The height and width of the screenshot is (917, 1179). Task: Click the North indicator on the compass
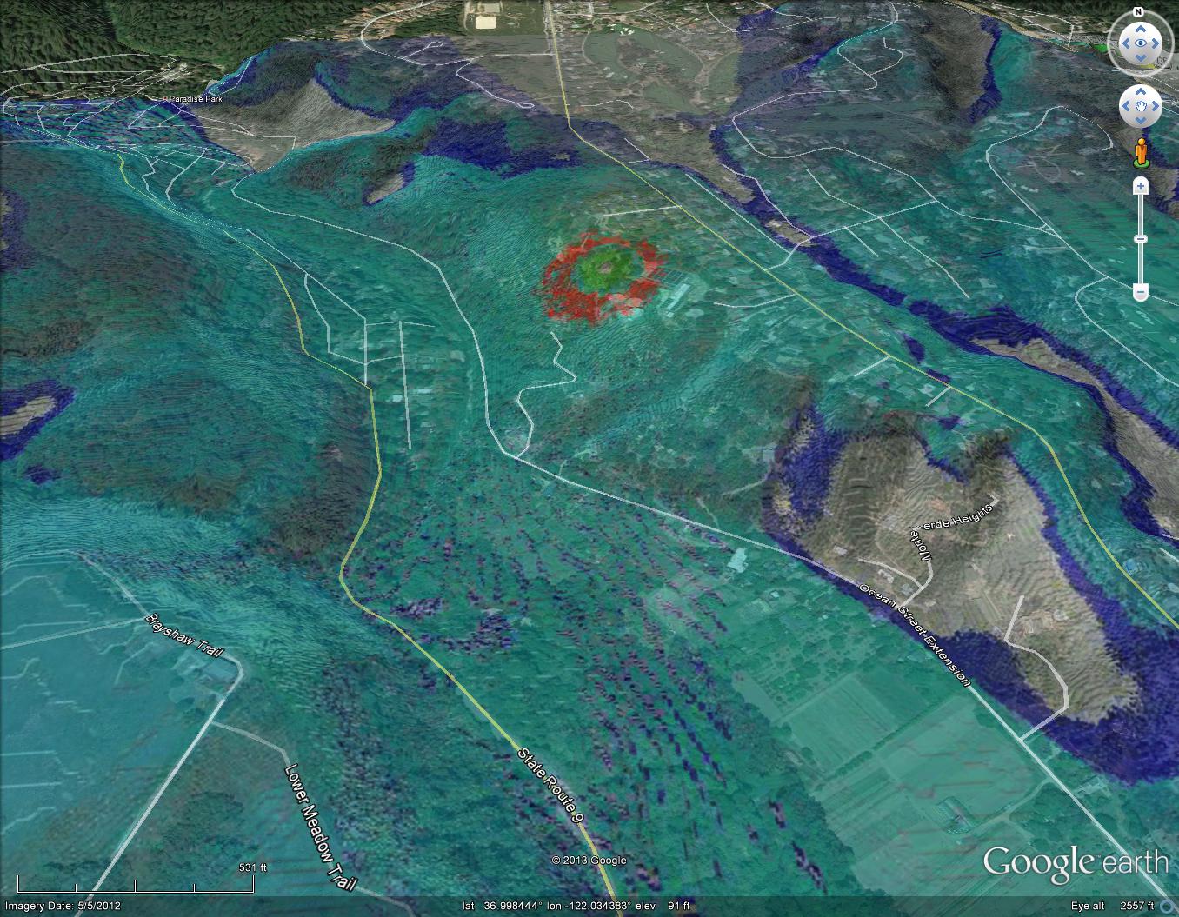click(x=1138, y=12)
